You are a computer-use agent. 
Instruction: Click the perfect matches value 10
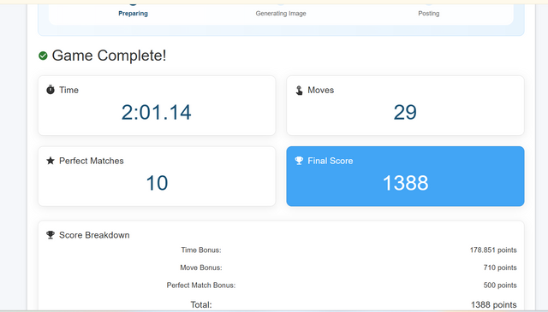pos(157,183)
